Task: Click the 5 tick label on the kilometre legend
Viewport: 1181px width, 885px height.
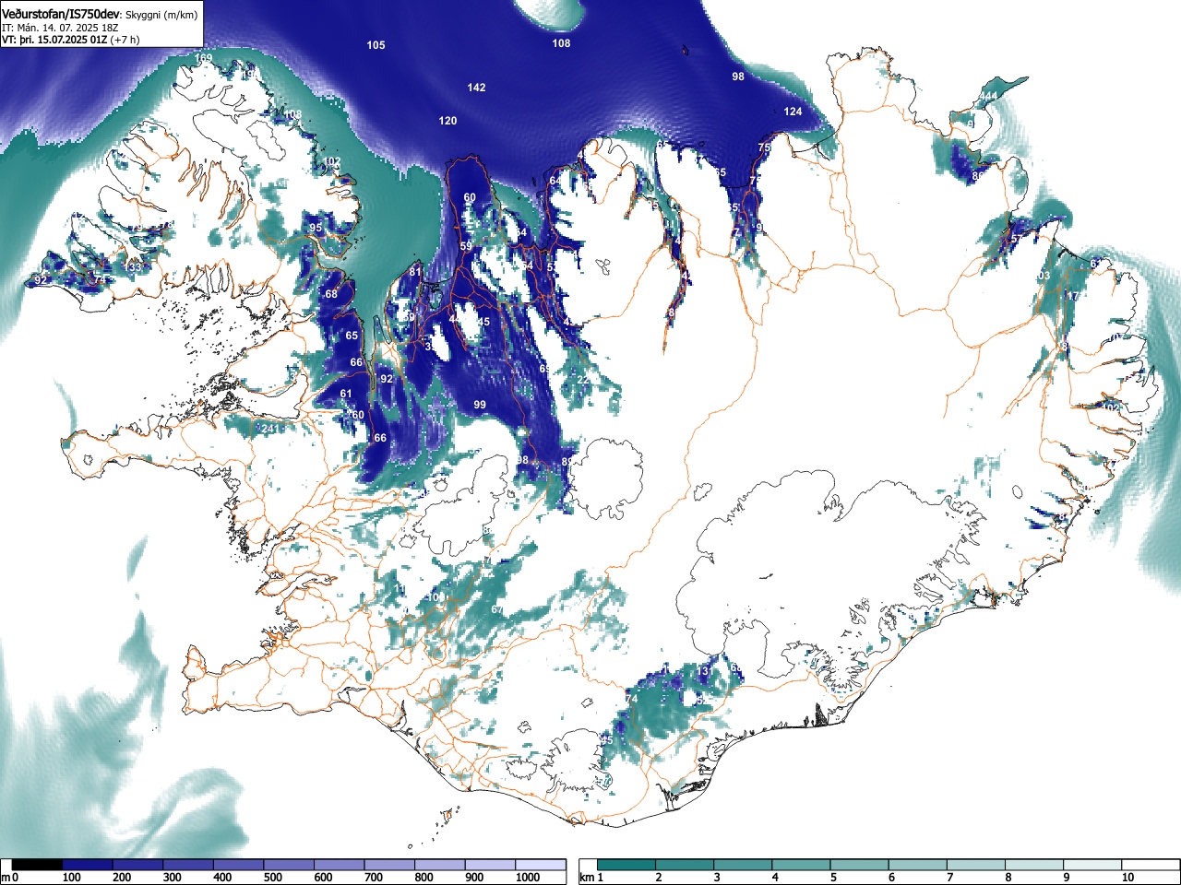Action: tap(833, 878)
